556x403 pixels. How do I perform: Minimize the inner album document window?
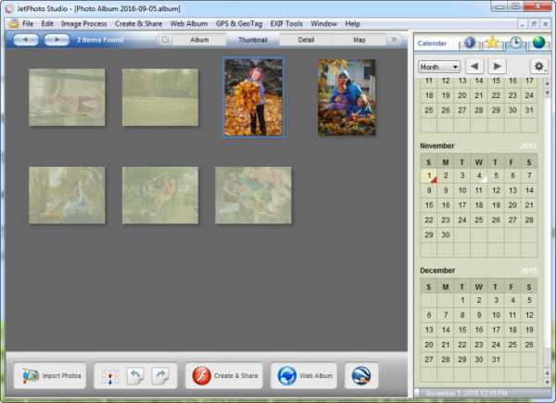(522, 24)
